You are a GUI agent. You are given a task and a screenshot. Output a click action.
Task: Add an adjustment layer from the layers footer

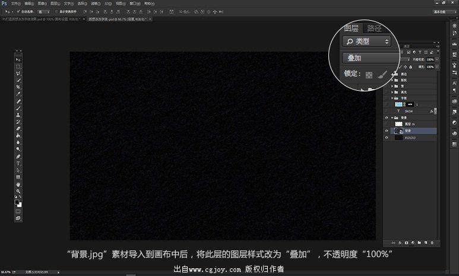pyautogui.click(x=413, y=243)
